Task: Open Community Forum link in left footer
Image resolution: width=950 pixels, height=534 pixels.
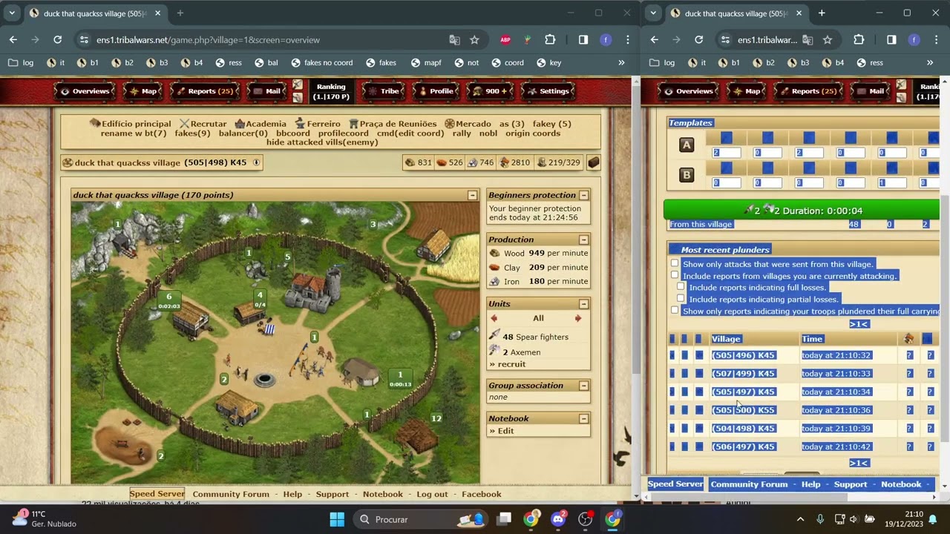Action: 231,494
